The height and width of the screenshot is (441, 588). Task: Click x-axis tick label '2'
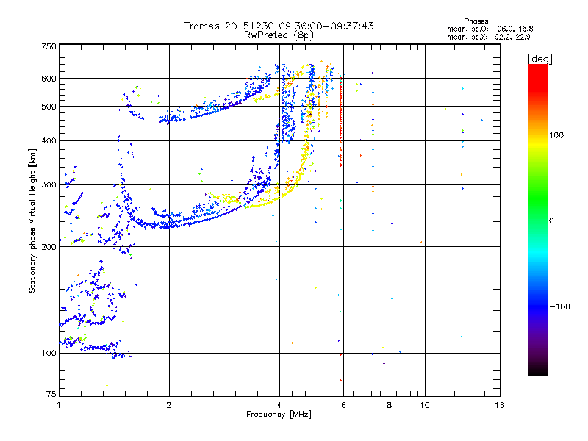point(169,405)
